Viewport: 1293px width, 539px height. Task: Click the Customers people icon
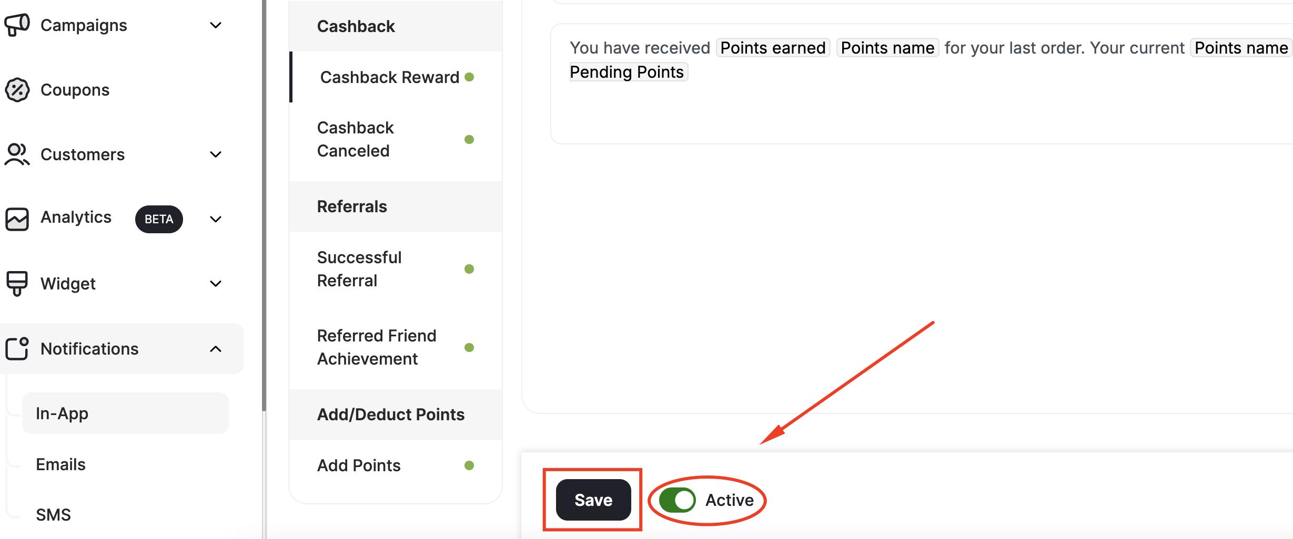tap(16, 154)
